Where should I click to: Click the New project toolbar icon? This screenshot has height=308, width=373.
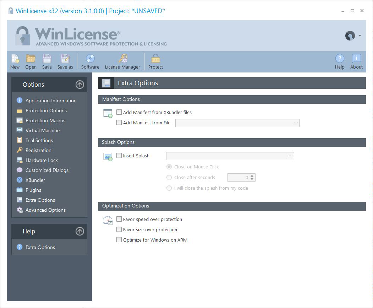pos(15,59)
